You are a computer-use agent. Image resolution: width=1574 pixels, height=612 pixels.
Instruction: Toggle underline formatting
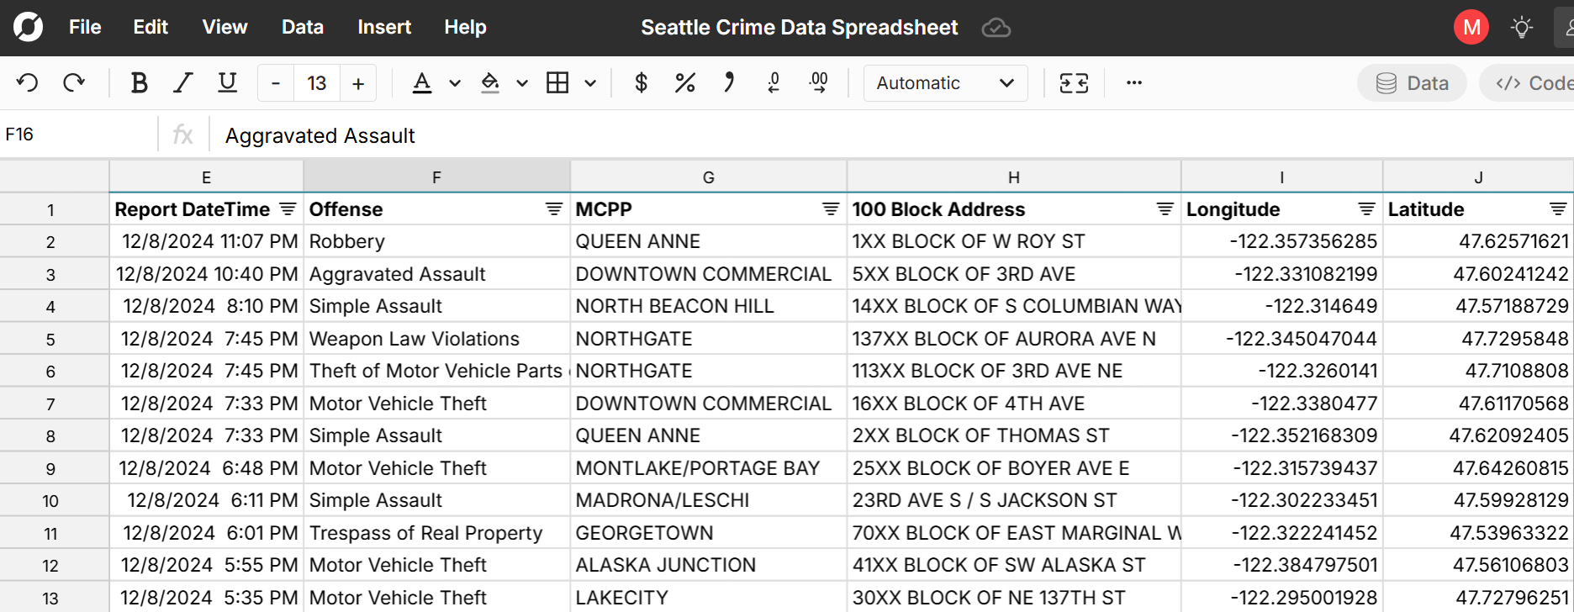pos(227,82)
